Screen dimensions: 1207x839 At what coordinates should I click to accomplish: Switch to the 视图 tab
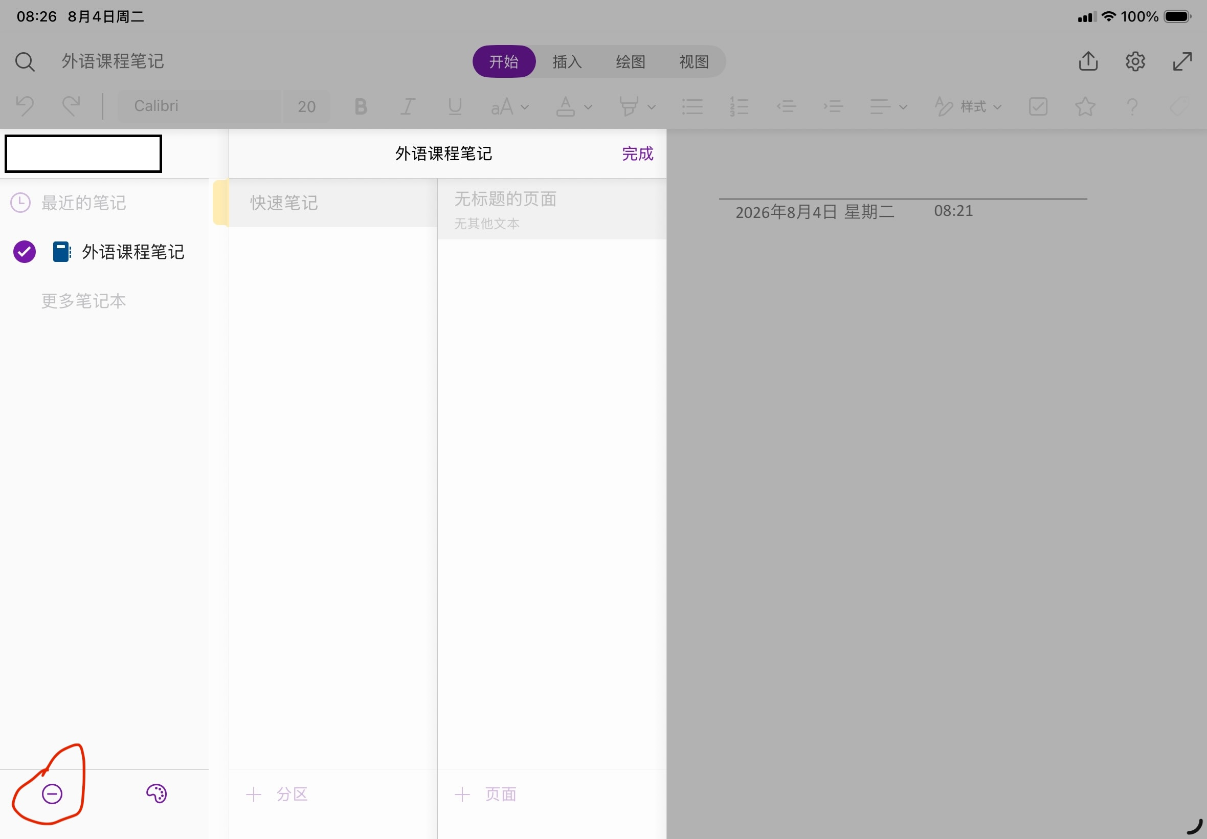pos(694,61)
